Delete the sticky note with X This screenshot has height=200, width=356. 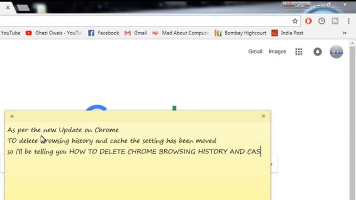coord(263,116)
